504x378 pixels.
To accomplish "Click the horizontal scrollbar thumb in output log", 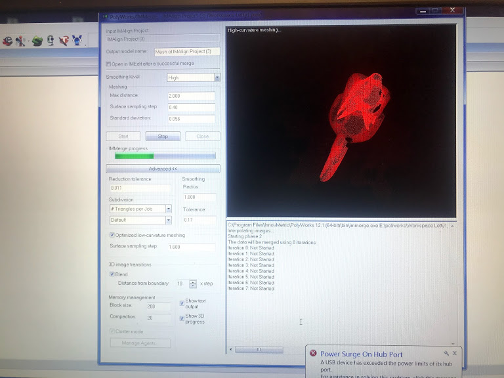I will (x=259, y=349).
